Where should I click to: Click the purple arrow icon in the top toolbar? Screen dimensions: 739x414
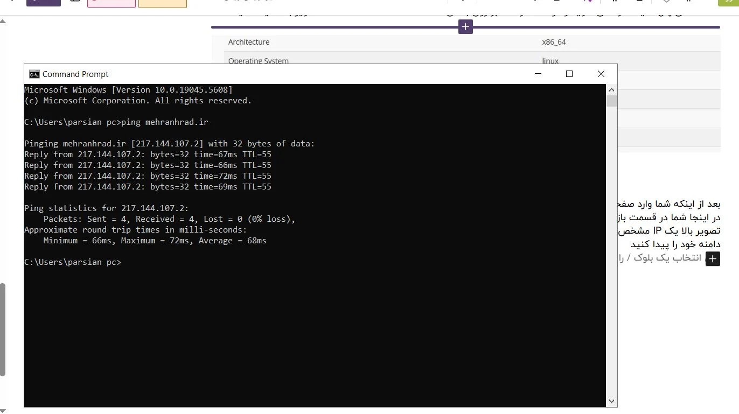coord(588,2)
